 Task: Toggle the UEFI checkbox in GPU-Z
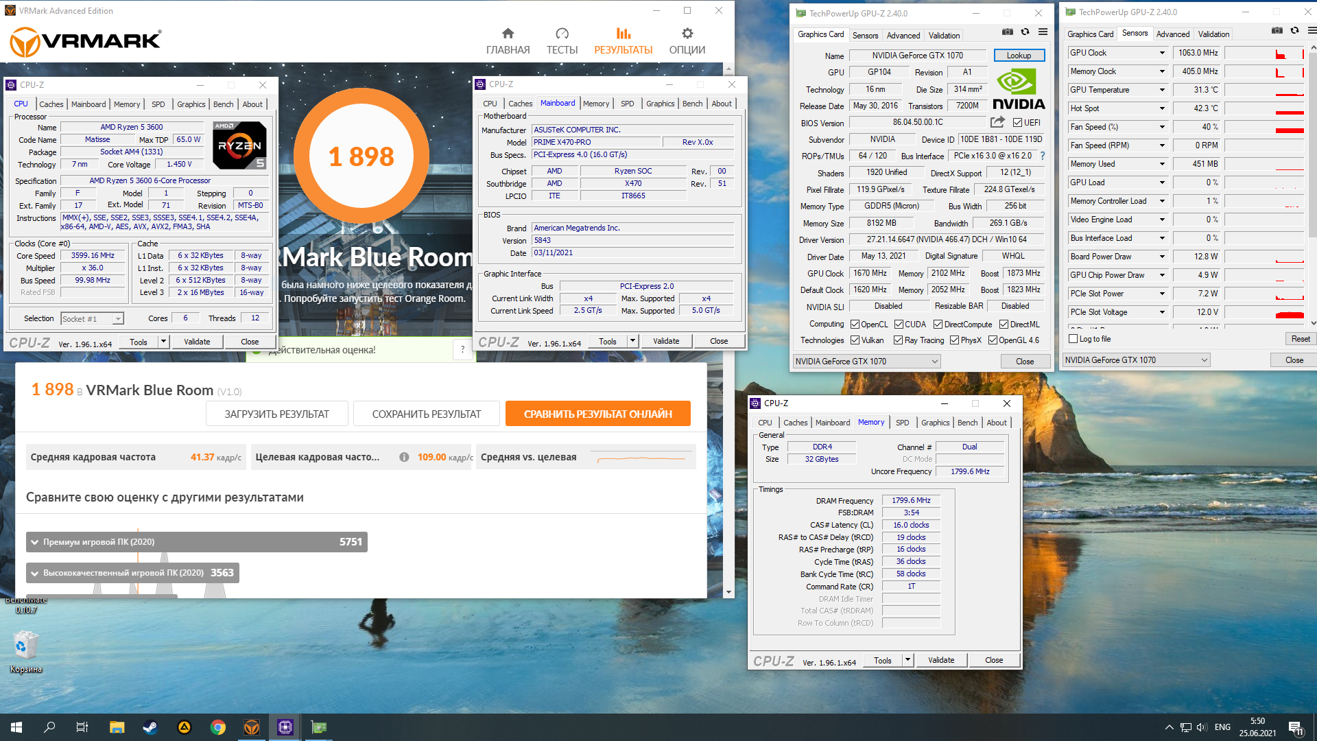point(1017,123)
